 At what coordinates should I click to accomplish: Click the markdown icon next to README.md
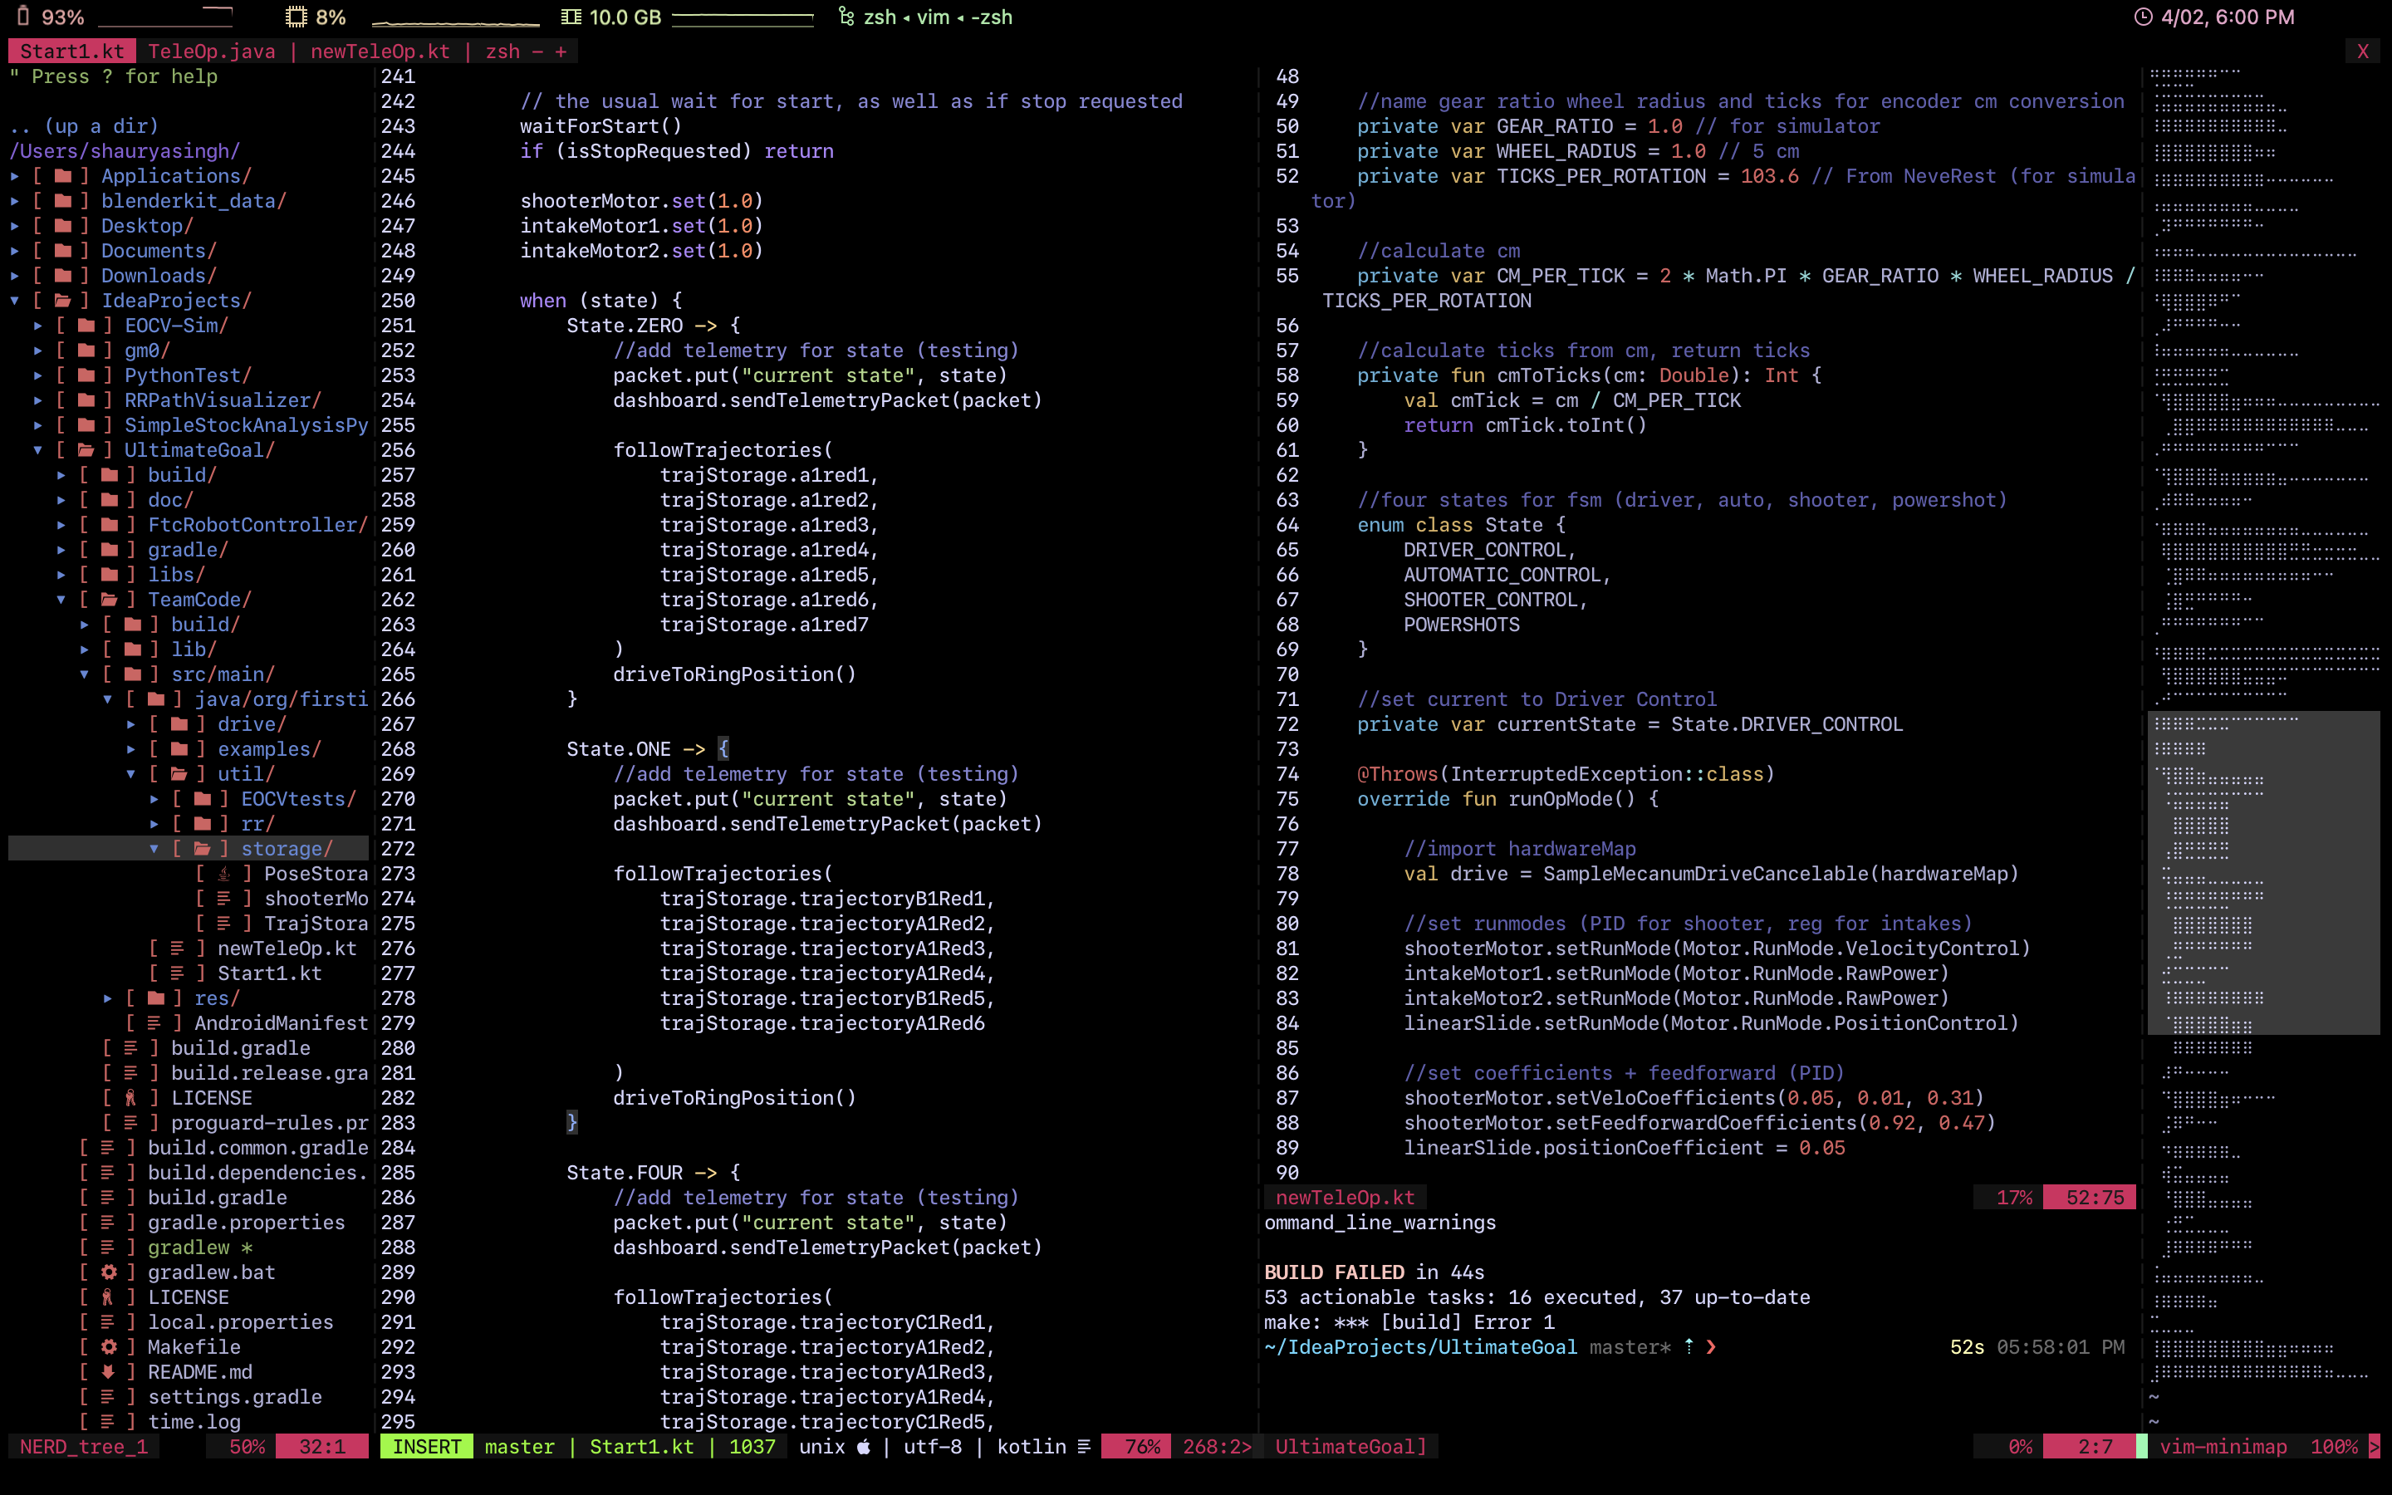click(109, 1372)
